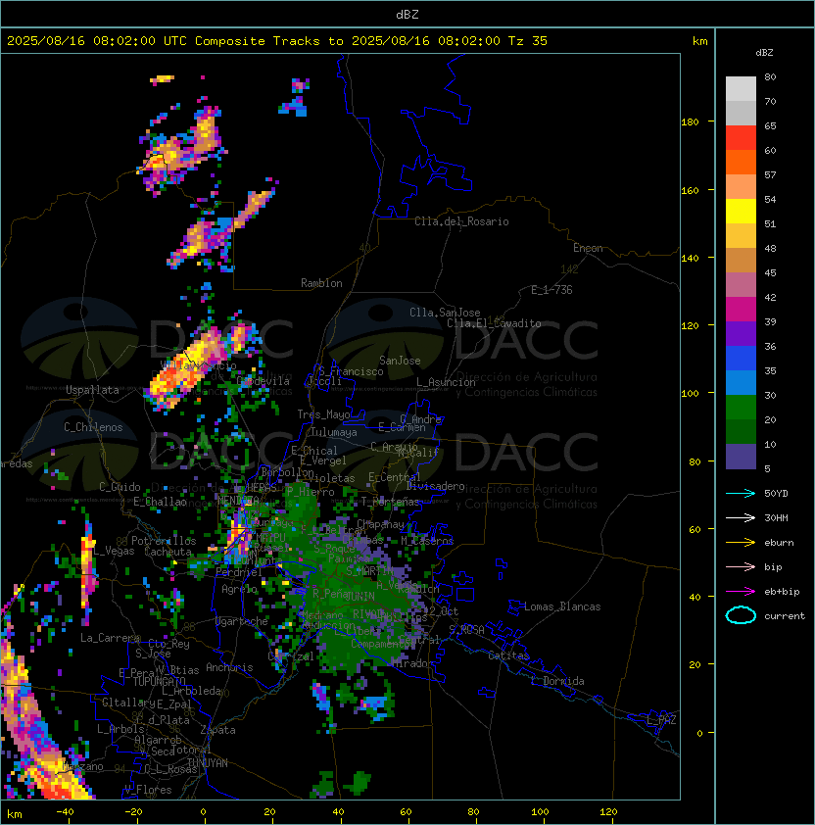Screen dimensions: 815x825
Task: Click the dBZ title at the top
Action: [407, 14]
